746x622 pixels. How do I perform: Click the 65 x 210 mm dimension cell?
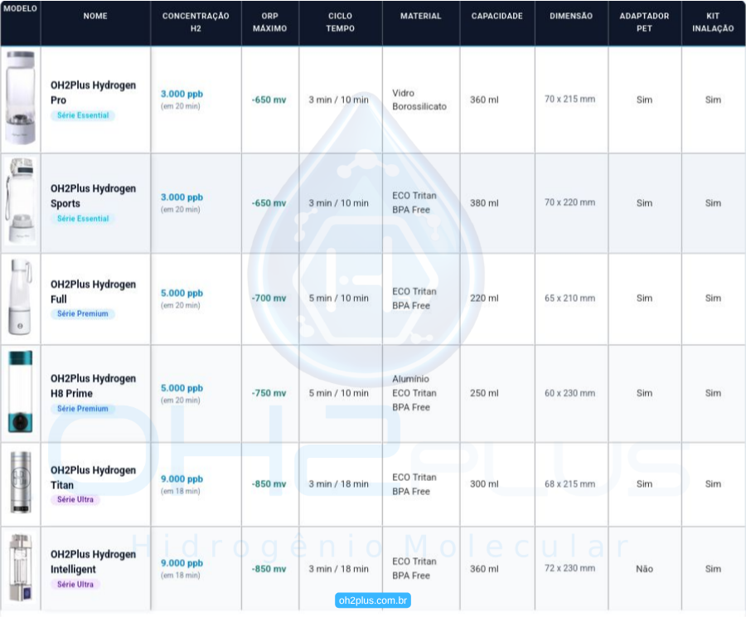(x=570, y=298)
